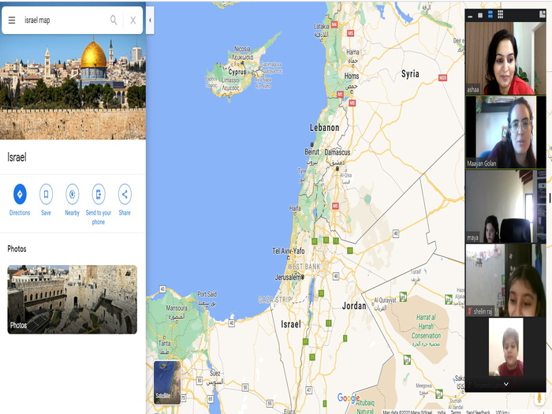
Task: Click the Google logo on the map
Action: 349,397
